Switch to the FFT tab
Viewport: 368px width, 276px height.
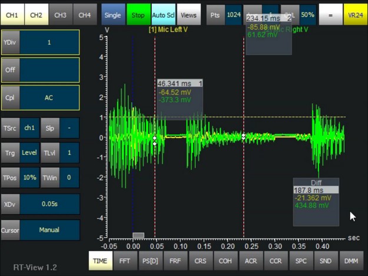pos(125,260)
